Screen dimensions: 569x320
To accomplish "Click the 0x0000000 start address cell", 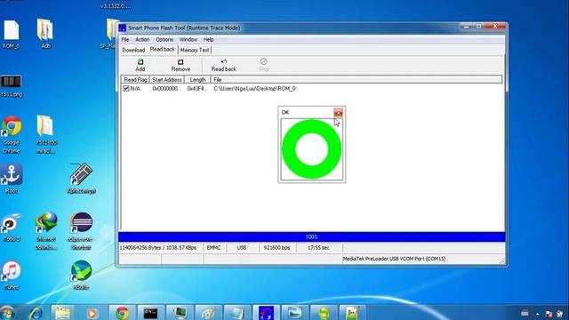I will [x=166, y=89].
